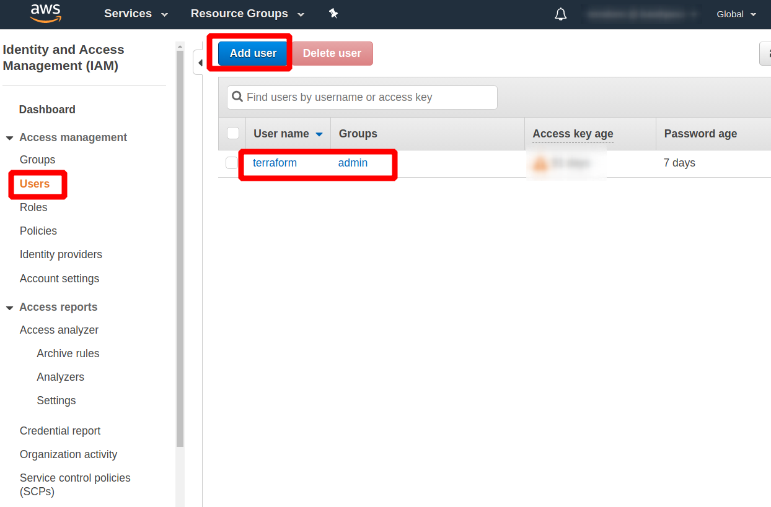
Task: Open Service control policies (SCPs)
Action: [75, 485]
